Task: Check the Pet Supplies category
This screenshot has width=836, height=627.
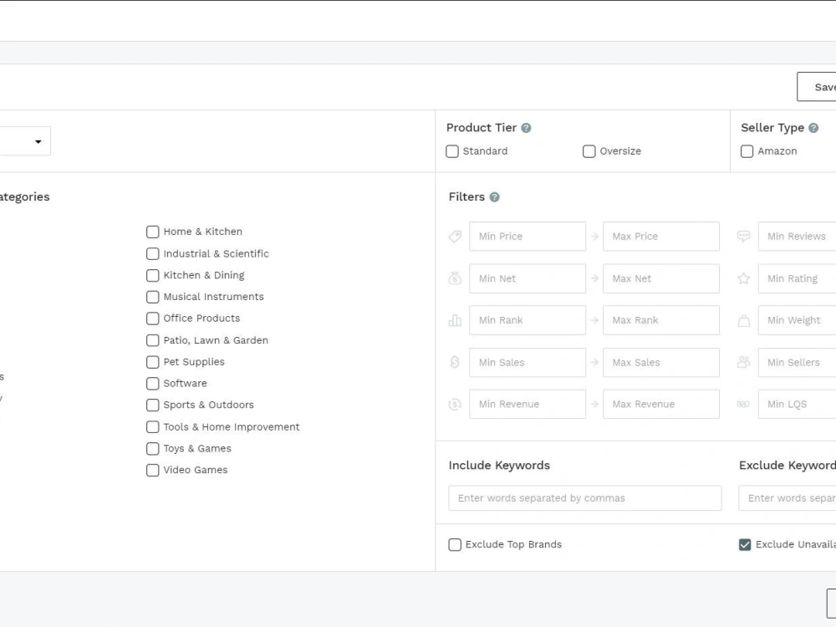Action: point(152,362)
